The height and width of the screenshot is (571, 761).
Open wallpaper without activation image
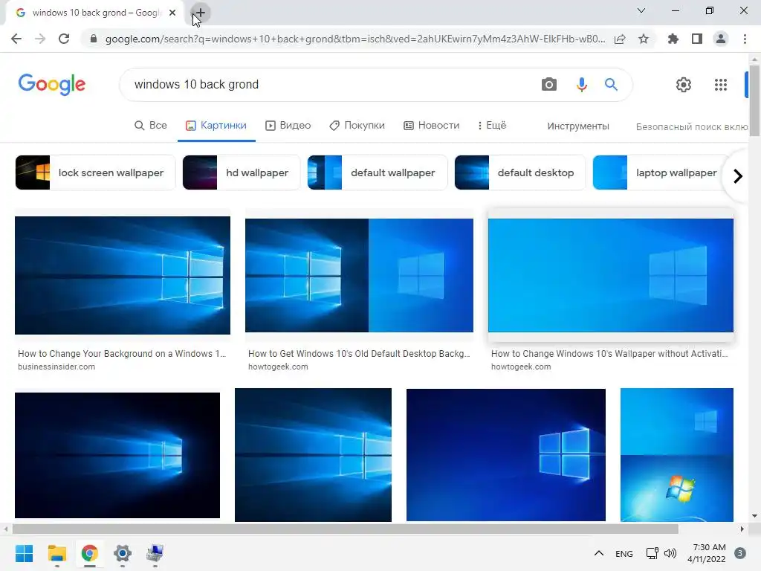coord(611,275)
